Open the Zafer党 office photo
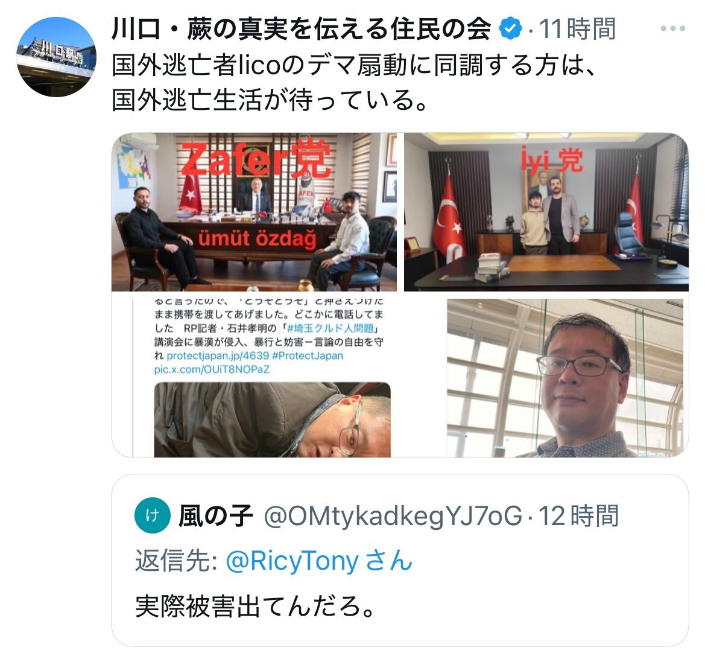This screenshot has height=650, width=705. [254, 212]
